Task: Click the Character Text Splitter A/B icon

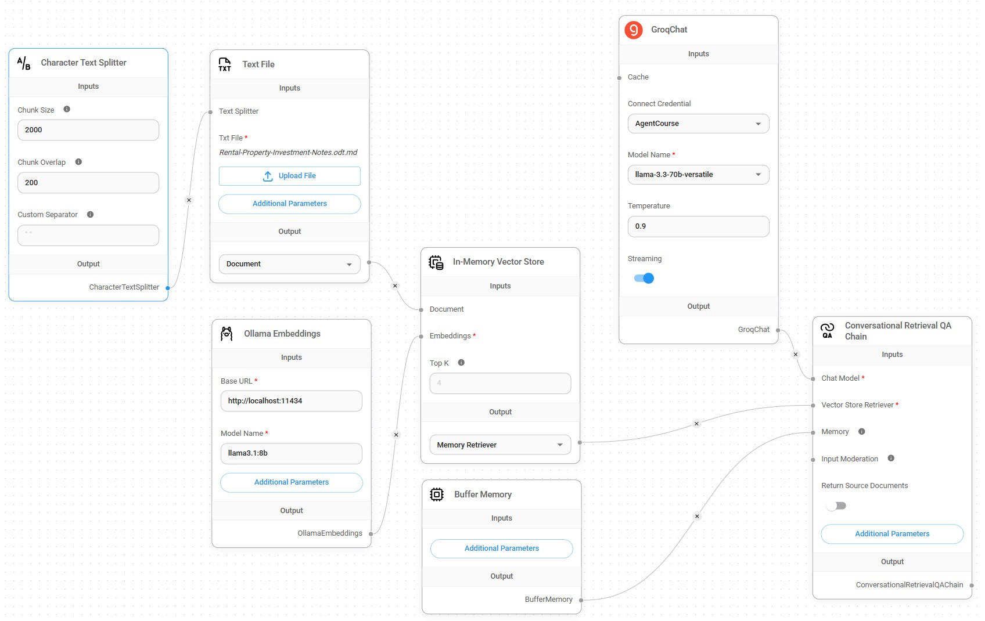Action: point(24,63)
